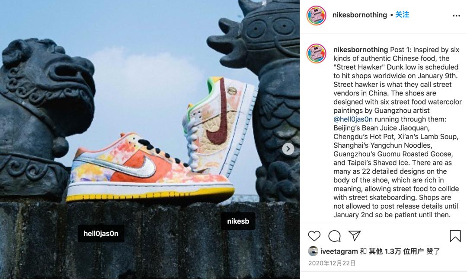This screenshot has height=279, width=467.
Task: Open ivee­tagram's small profile picture
Action: pos(313,251)
